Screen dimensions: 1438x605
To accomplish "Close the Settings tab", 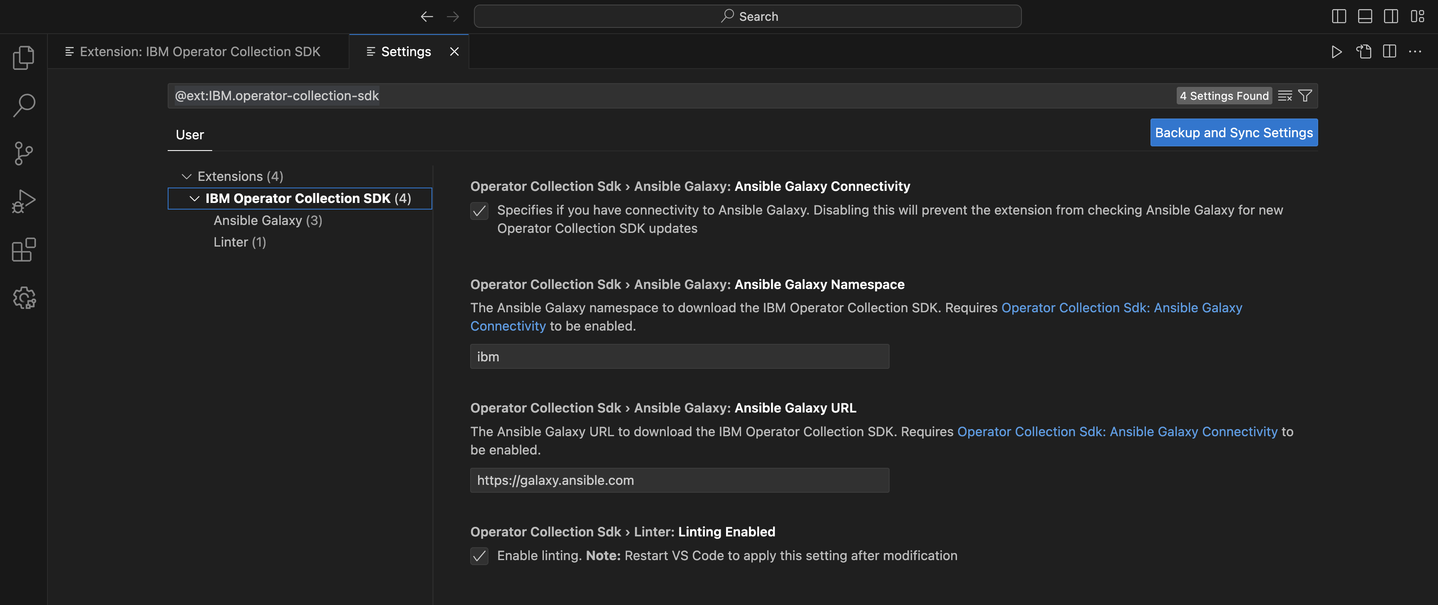I will tap(454, 52).
